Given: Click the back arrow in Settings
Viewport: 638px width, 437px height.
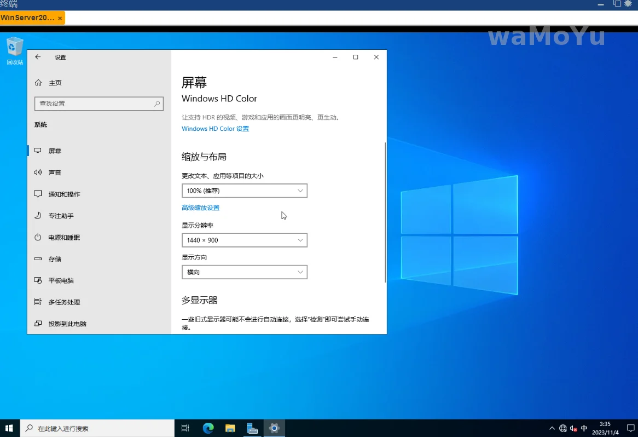Looking at the screenshot, I should [38, 57].
